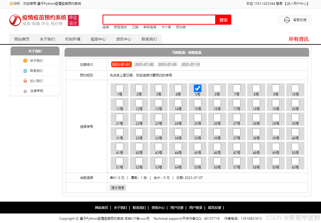Select date 2023-07-08
321x223 pixels.
click(x=144, y=64)
